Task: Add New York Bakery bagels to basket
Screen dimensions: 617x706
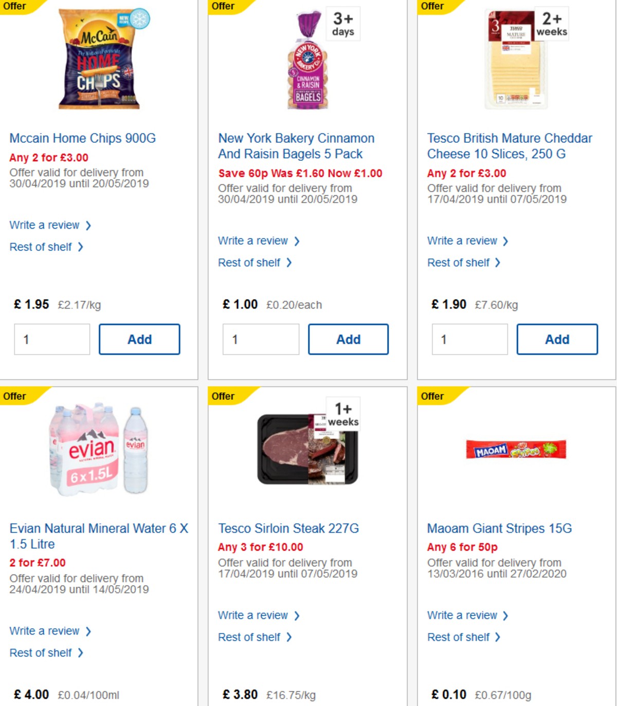Action: pos(348,339)
